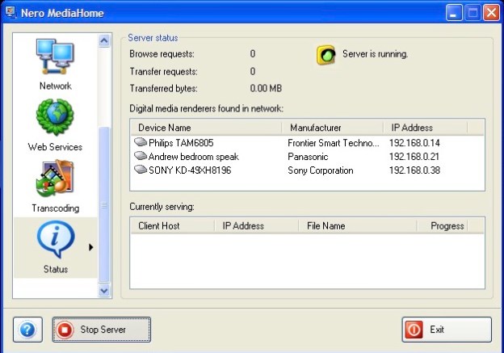Select the Status info bubble icon

click(x=56, y=239)
